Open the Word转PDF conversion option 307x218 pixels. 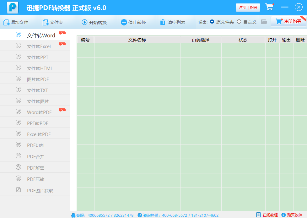click(x=39, y=112)
